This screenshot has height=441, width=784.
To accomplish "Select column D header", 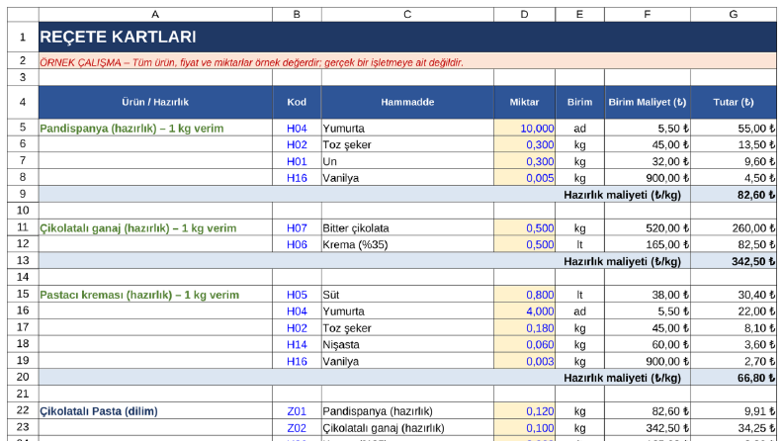I will tap(524, 15).
